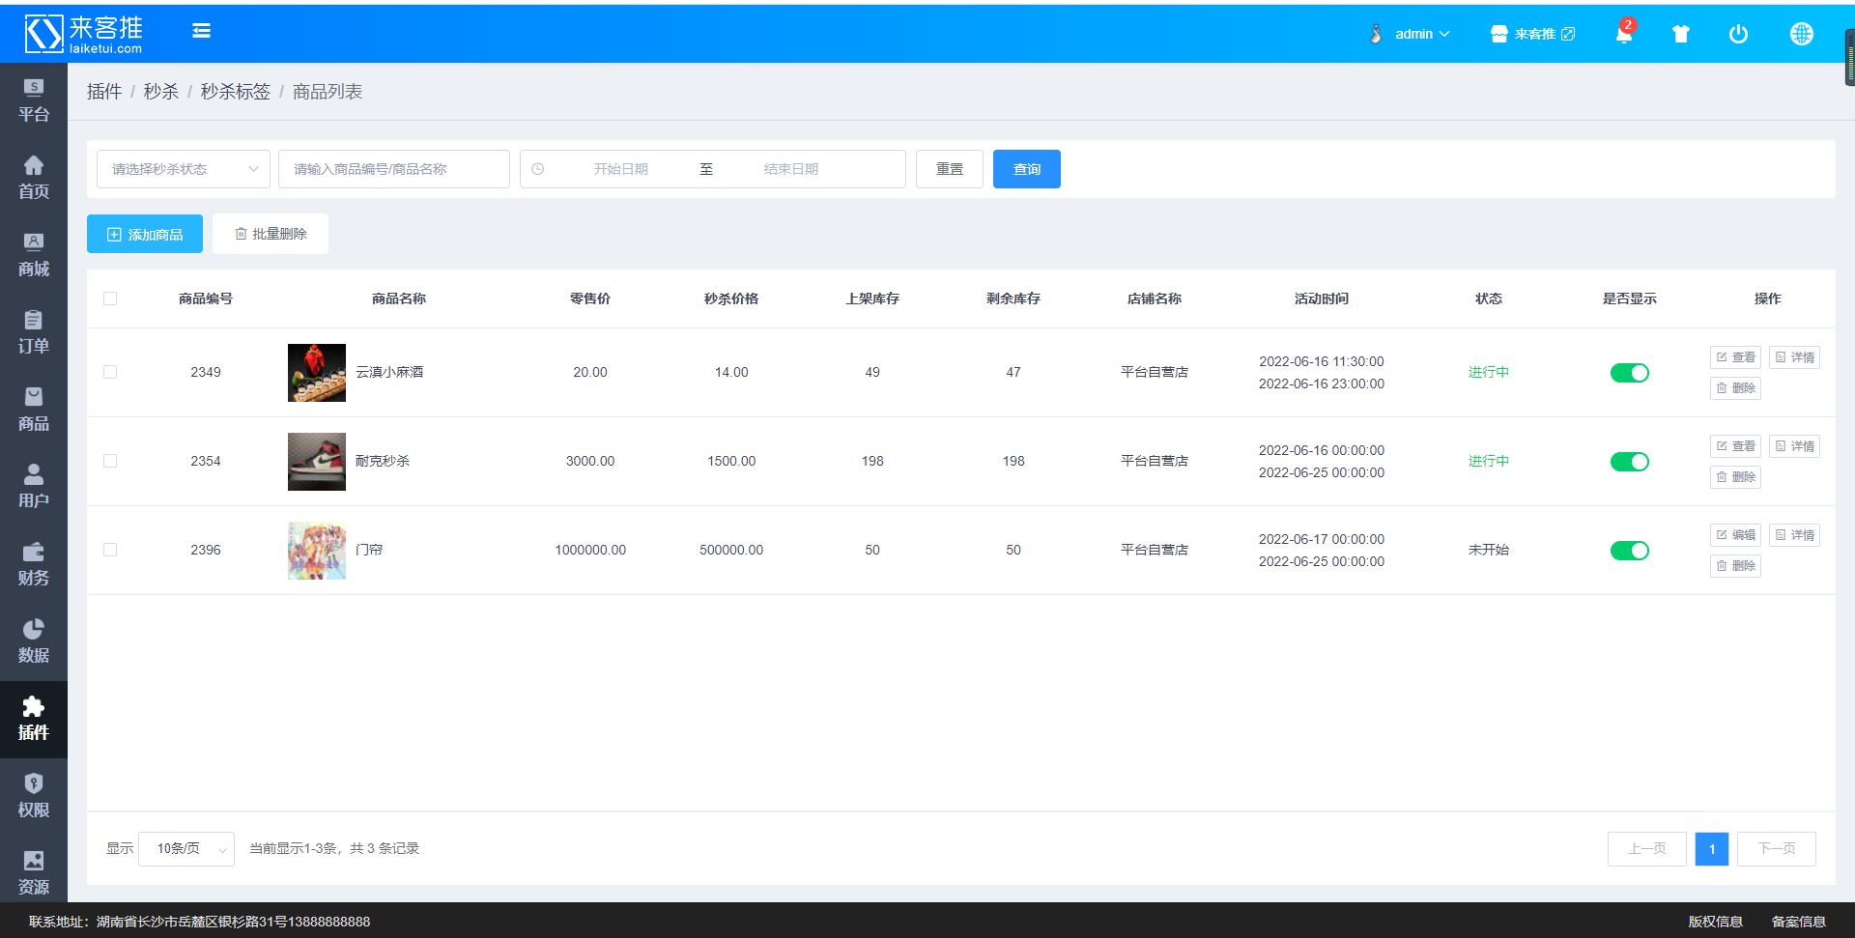Tick checkbox for product 2354
The image size is (1855, 938).
[x=110, y=461]
